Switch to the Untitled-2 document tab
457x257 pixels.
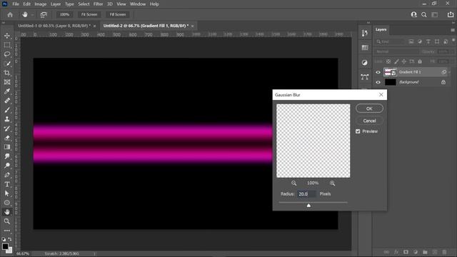(x=146, y=26)
